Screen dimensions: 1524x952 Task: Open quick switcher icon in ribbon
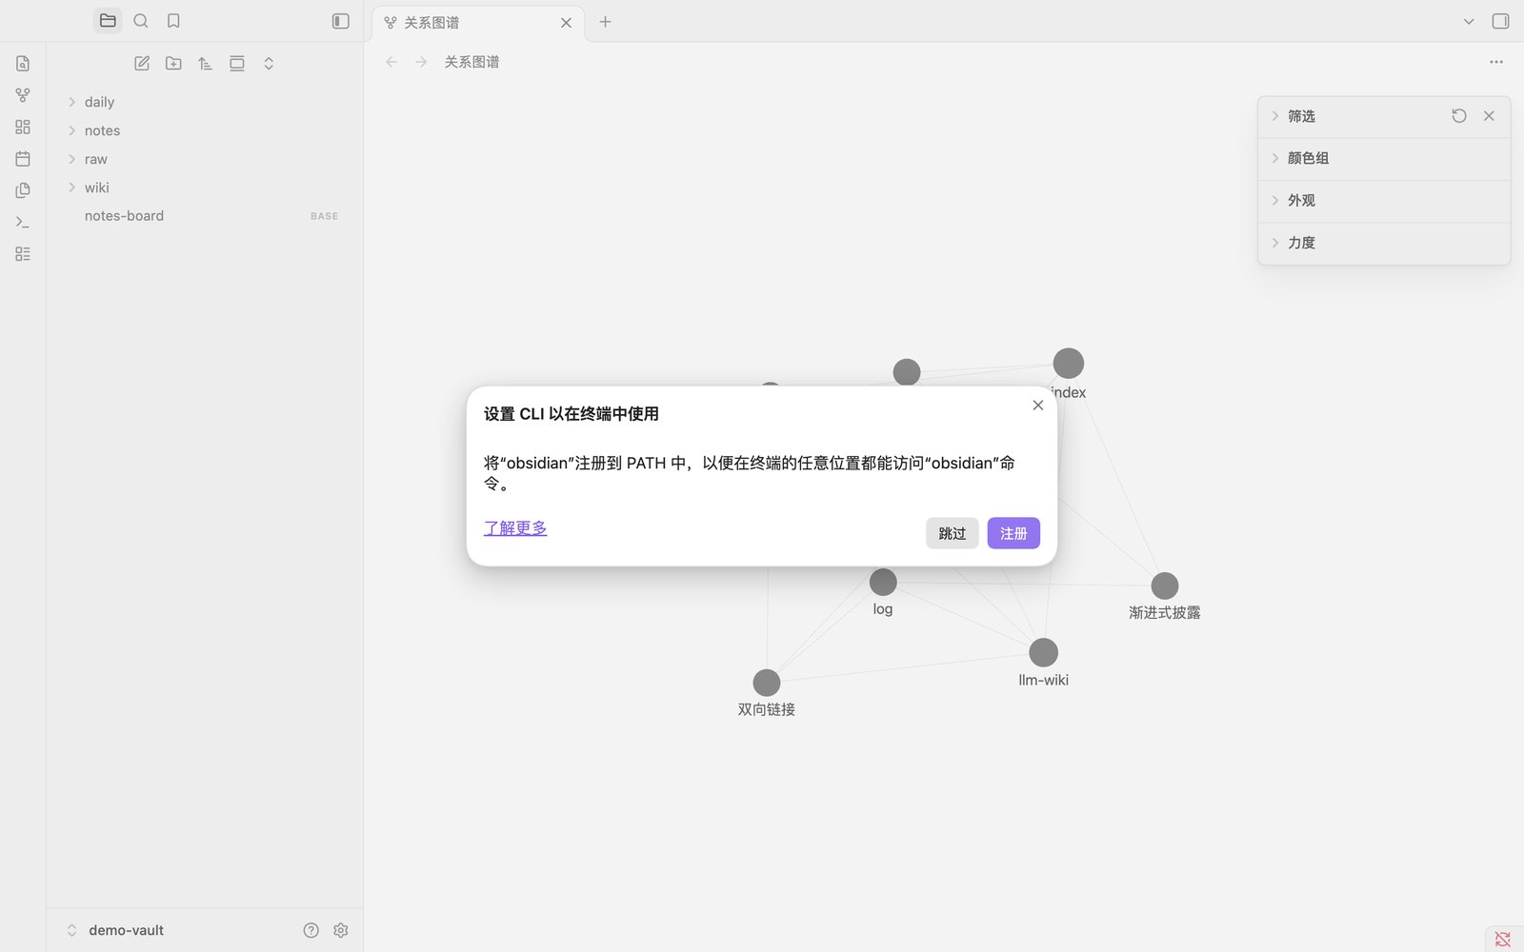tap(23, 64)
